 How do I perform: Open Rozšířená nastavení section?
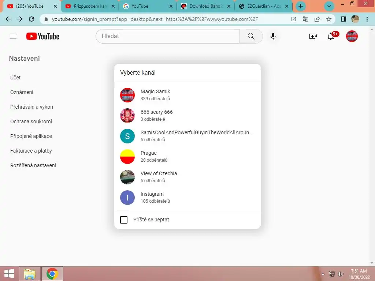tap(33, 165)
